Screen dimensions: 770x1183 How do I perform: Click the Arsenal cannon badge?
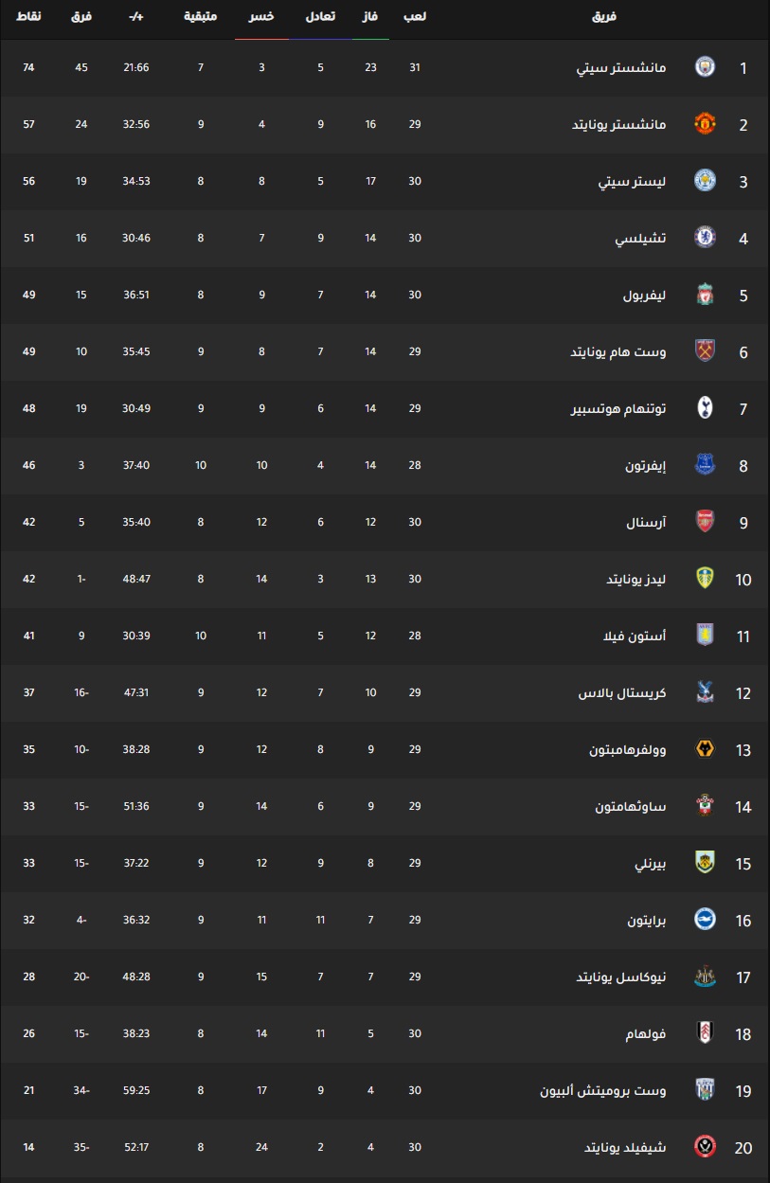click(x=705, y=522)
